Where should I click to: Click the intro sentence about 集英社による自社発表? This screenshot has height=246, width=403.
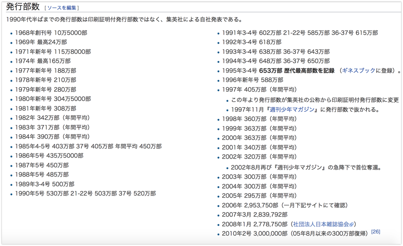coord(124,20)
